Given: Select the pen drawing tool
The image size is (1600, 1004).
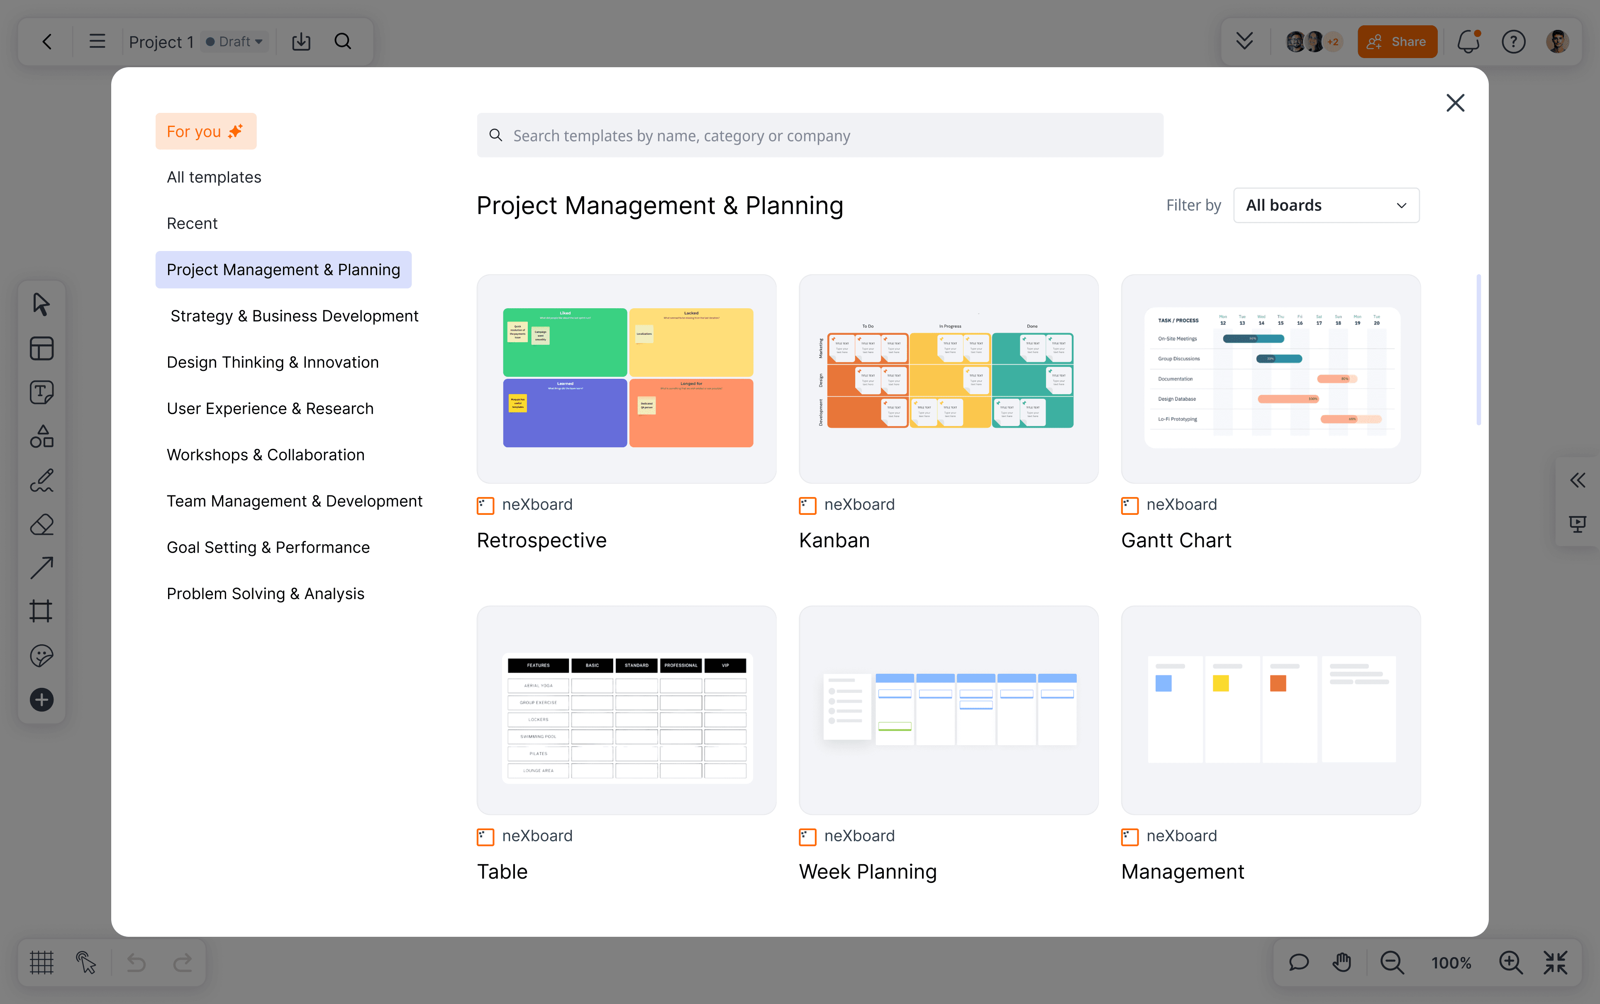Looking at the screenshot, I should click(x=41, y=481).
